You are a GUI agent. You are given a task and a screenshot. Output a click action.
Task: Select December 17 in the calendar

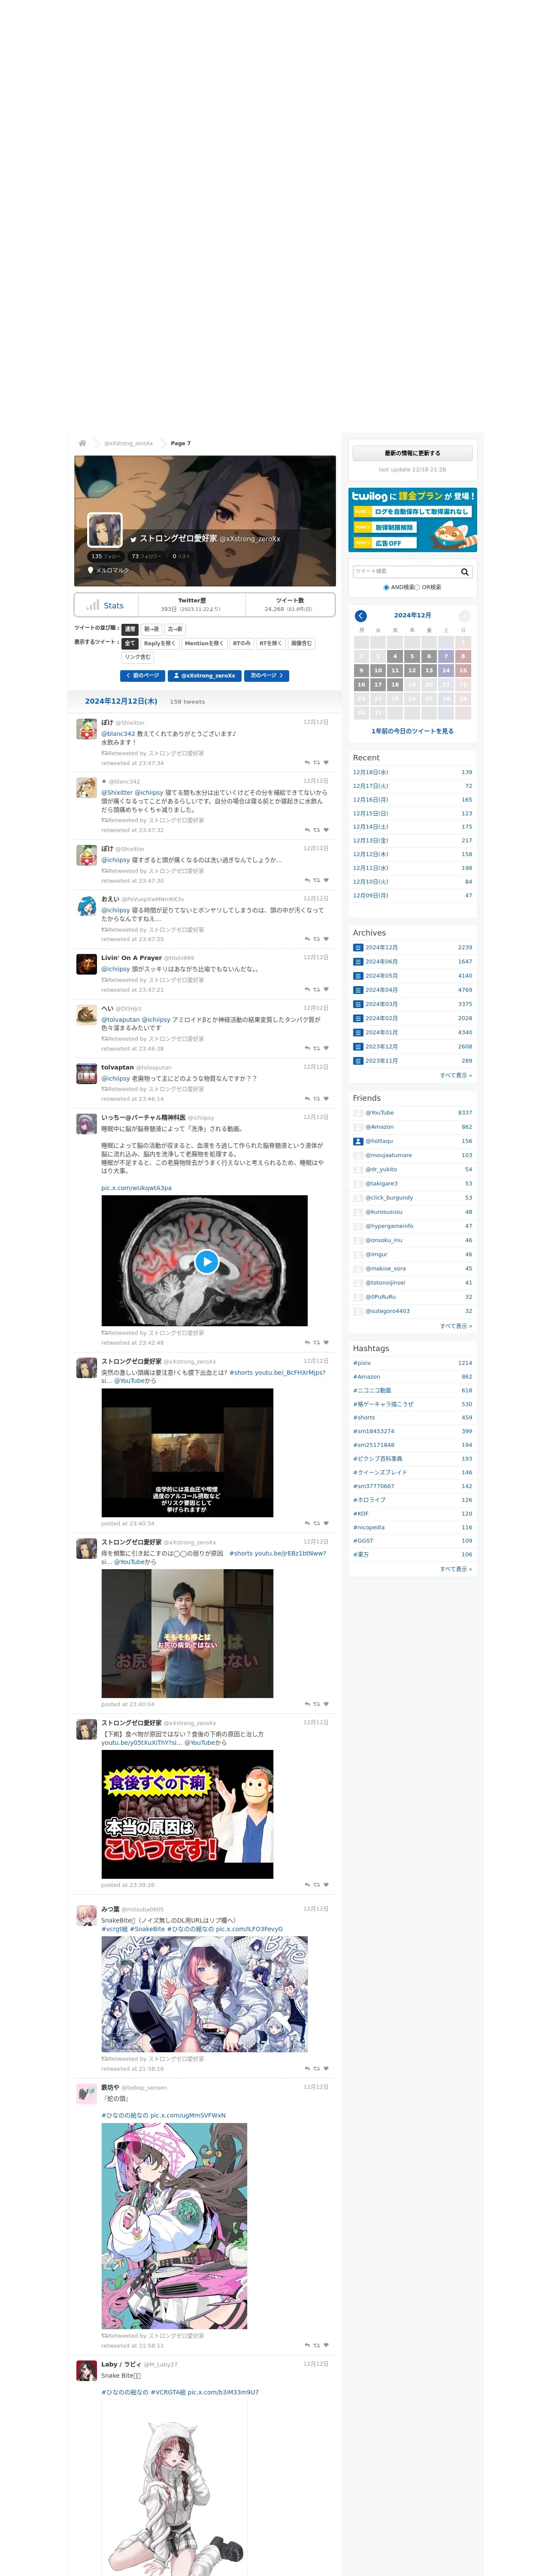coord(378,684)
